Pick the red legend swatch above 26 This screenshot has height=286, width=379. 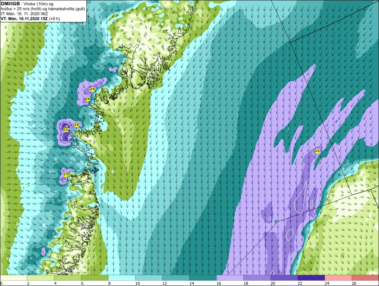(365, 278)
